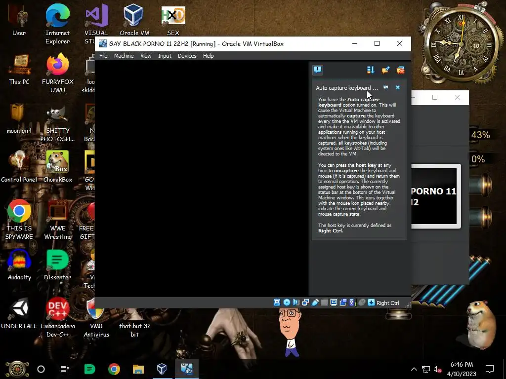506x379 pixels.
Task: Open the Action Center notifications icon
Action: [x=490, y=369]
